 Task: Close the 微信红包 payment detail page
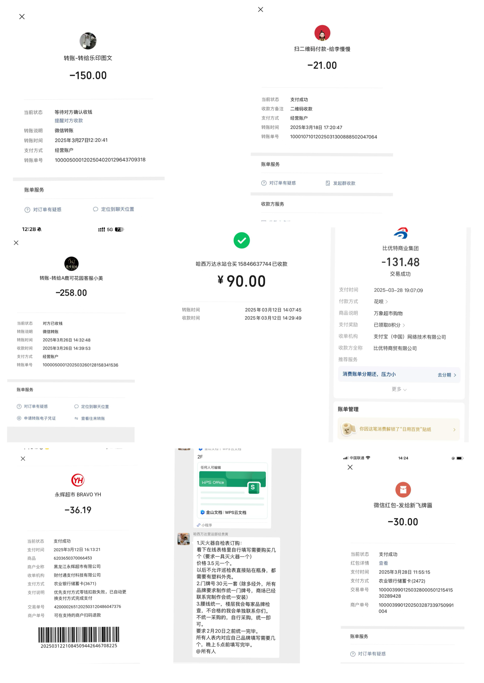click(x=350, y=467)
